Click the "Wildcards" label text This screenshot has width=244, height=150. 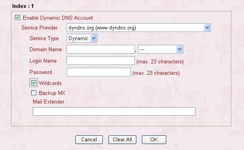[50, 83]
